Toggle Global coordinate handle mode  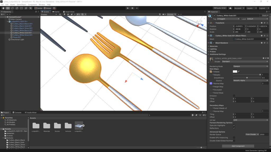click(47, 8)
